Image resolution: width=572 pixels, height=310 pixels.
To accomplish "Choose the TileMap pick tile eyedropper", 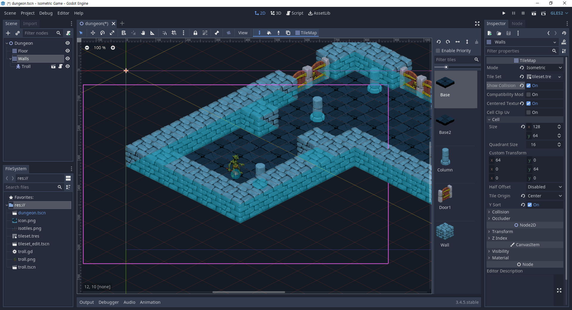I will (279, 33).
